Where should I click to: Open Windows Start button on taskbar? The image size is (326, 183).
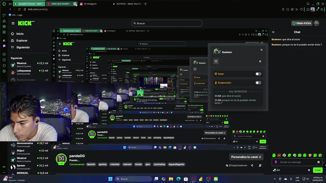110,179
